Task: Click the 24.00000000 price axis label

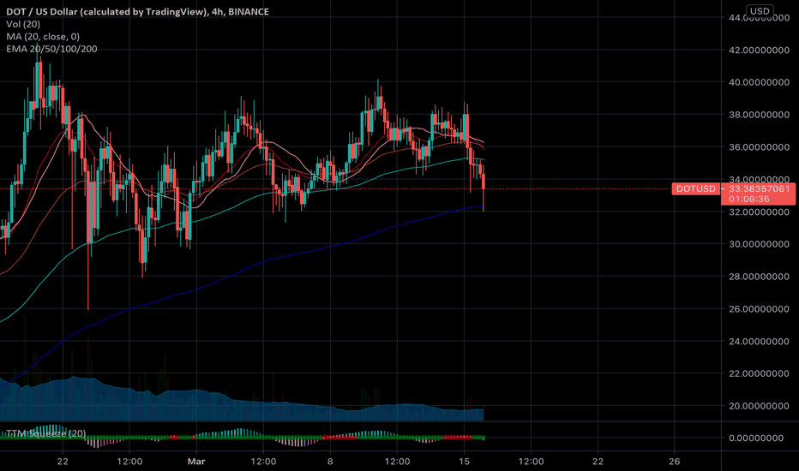Action: [x=760, y=341]
